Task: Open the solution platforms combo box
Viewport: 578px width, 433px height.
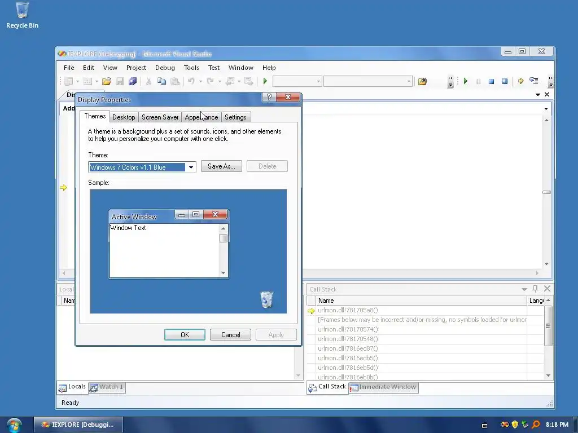Action: tap(368, 81)
